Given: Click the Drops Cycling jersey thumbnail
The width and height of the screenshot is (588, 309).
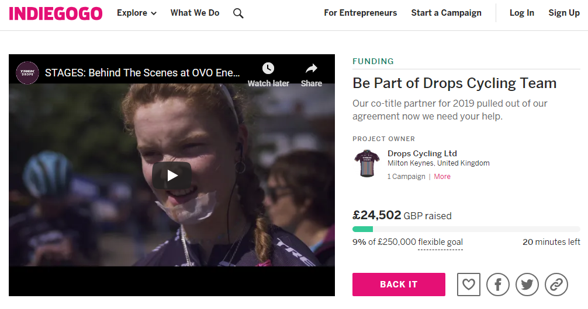Looking at the screenshot, I should 367,164.
